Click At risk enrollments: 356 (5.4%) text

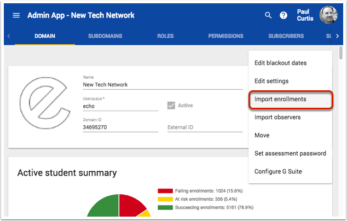[x=206, y=199]
